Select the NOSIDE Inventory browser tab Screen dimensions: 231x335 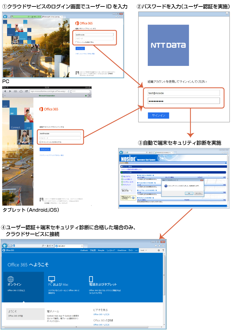(164, 152)
